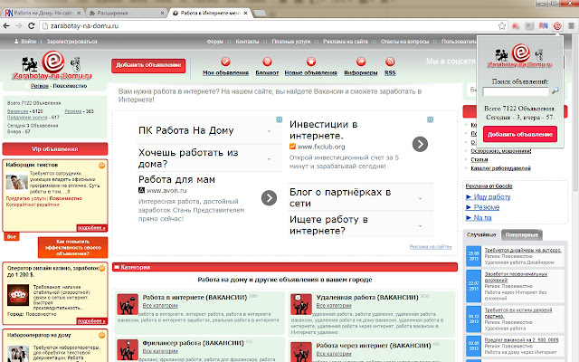Click the Блокнот red icon

(267, 62)
